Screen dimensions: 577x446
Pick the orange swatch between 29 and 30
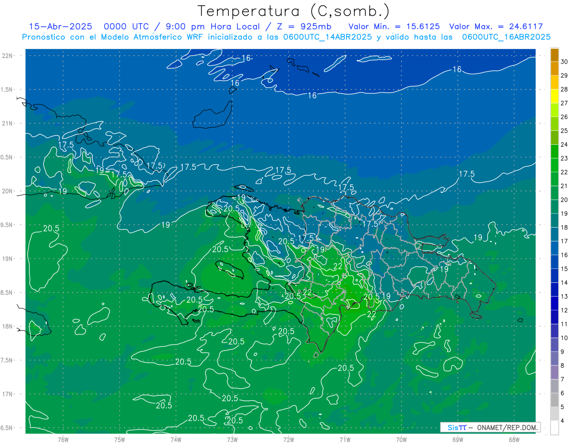point(554,69)
